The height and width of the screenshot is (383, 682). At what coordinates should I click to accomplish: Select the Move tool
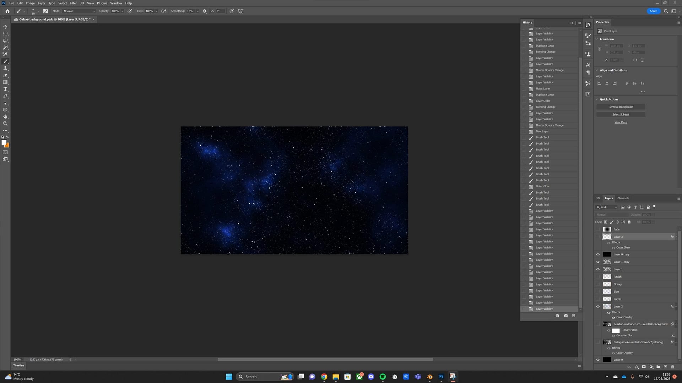[x=5, y=27]
